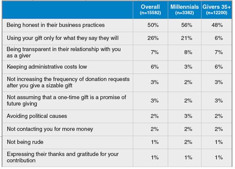Select the Millennials column header
Image resolution: width=235 pixels, height=169 pixels.
(184, 10)
